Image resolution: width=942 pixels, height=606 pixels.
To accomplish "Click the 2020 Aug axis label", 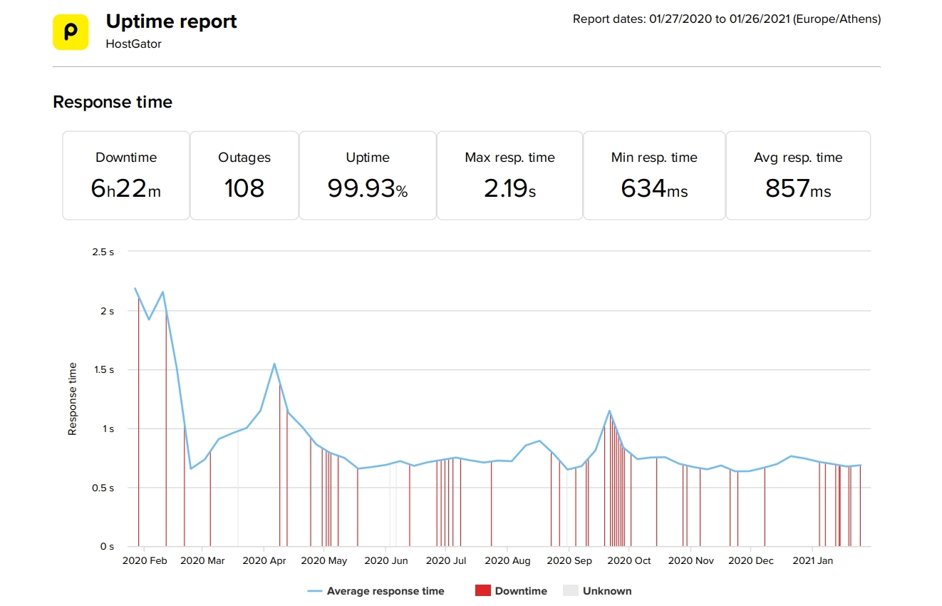I will coord(507,561).
